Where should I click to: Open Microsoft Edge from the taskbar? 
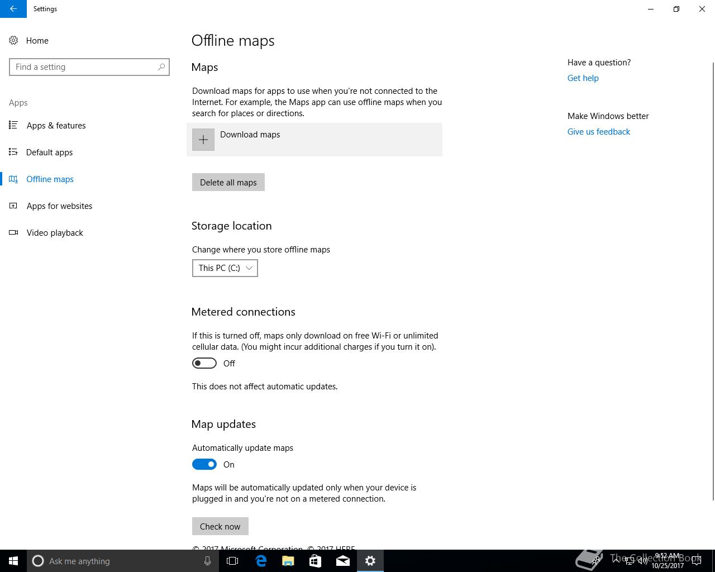(261, 561)
